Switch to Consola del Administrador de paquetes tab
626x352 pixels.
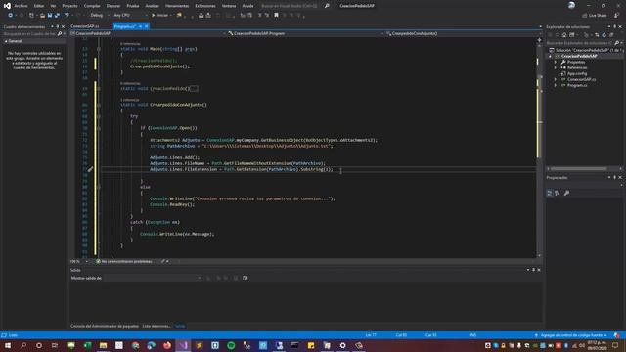105,326
